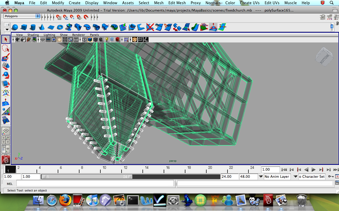
Task: Toggle wireframe shading cube icon
Action: [x=84, y=40]
